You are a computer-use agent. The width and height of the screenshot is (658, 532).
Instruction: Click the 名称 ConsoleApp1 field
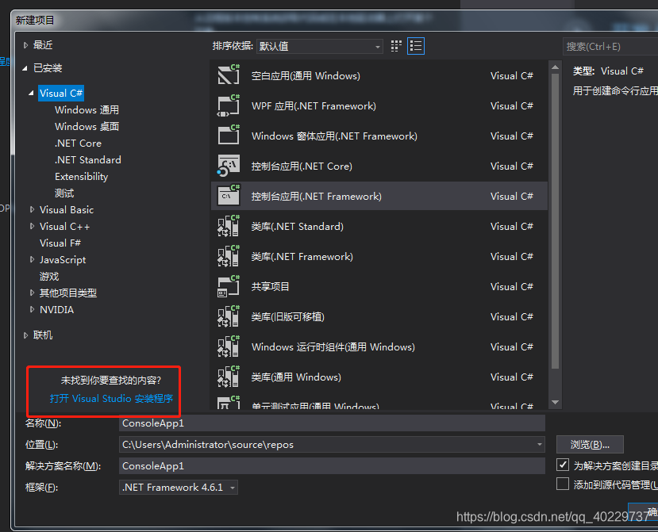[332, 423]
